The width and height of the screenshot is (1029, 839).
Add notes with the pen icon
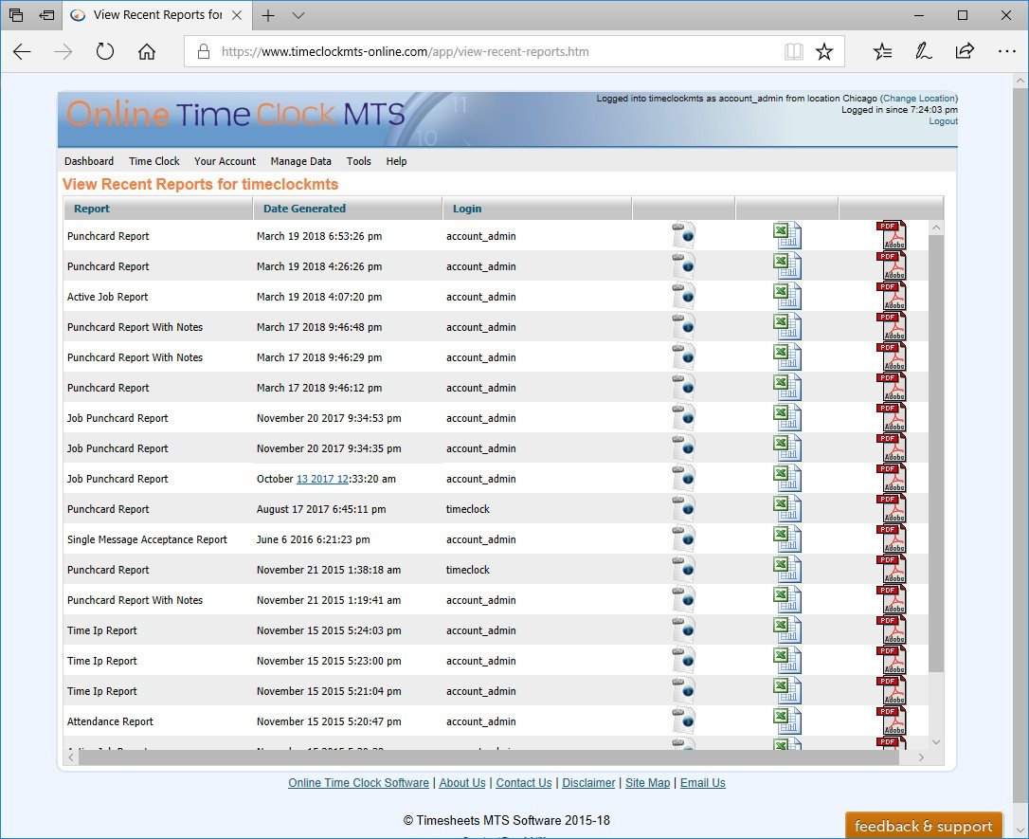(x=923, y=51)
